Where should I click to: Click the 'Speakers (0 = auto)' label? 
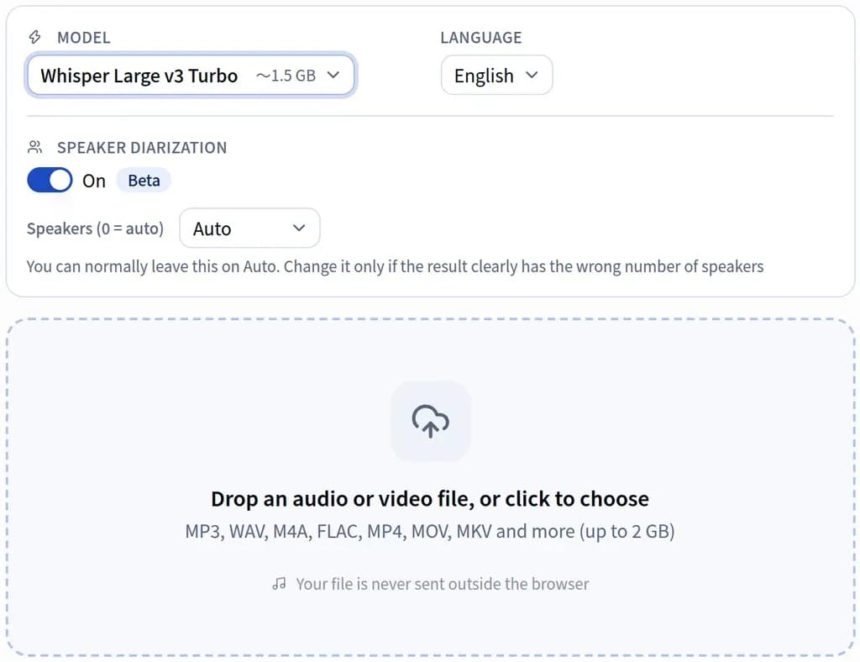click(x=96, y=229)
